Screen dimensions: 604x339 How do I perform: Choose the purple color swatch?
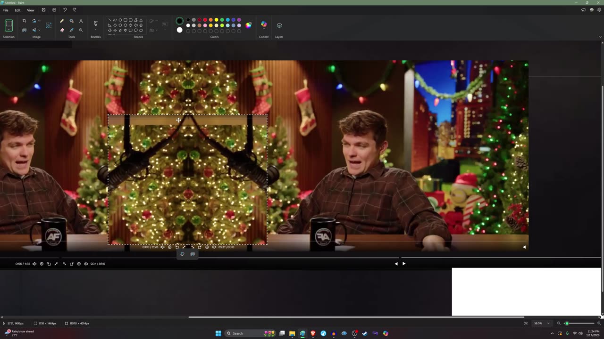click(x=239, y=20)
